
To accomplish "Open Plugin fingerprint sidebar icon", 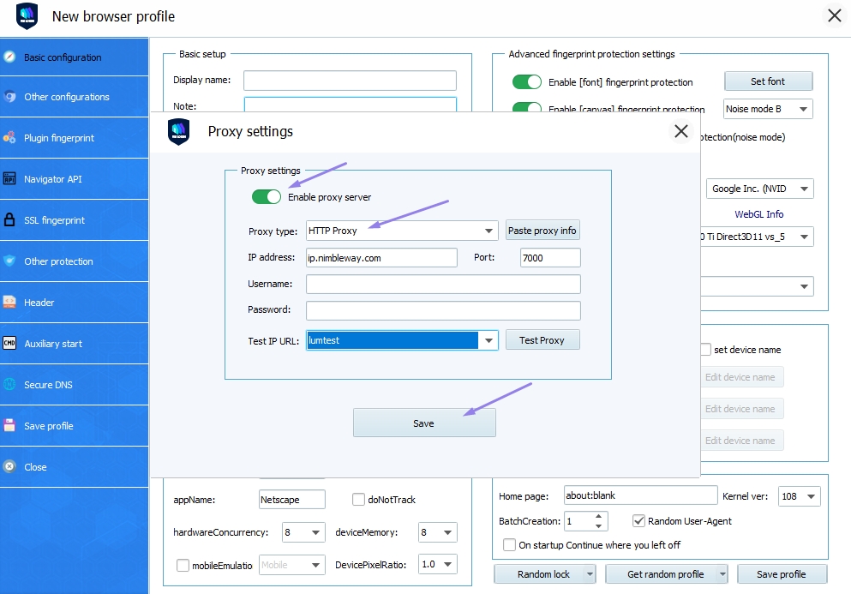I will [9, 137].
